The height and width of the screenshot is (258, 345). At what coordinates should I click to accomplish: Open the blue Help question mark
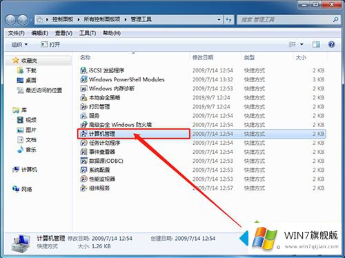point(331,44)
